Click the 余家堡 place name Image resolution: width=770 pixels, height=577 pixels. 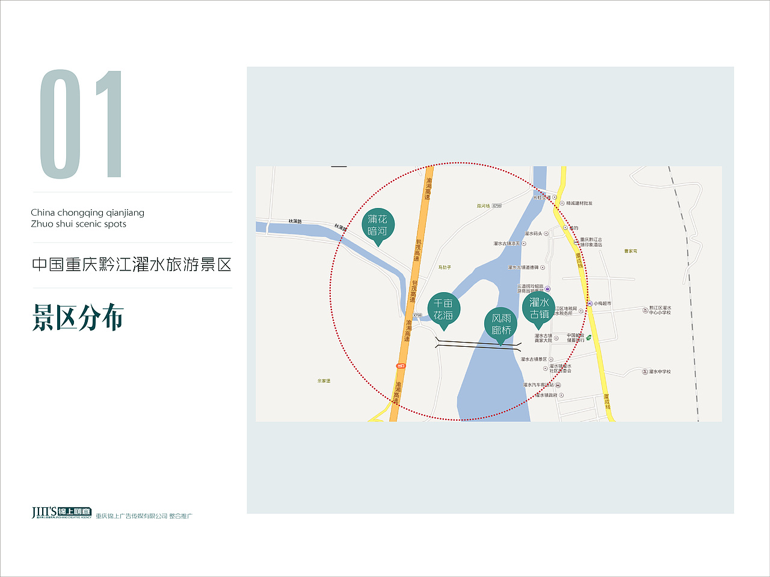[x=324, y=381]
